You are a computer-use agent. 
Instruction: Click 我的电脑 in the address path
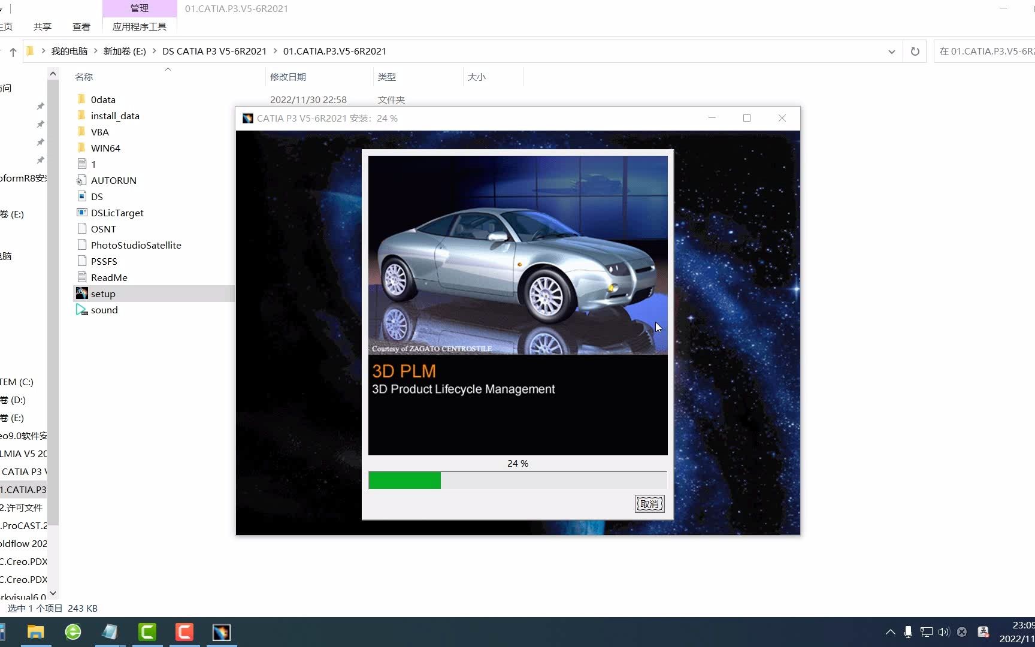[x=69, y=52]
